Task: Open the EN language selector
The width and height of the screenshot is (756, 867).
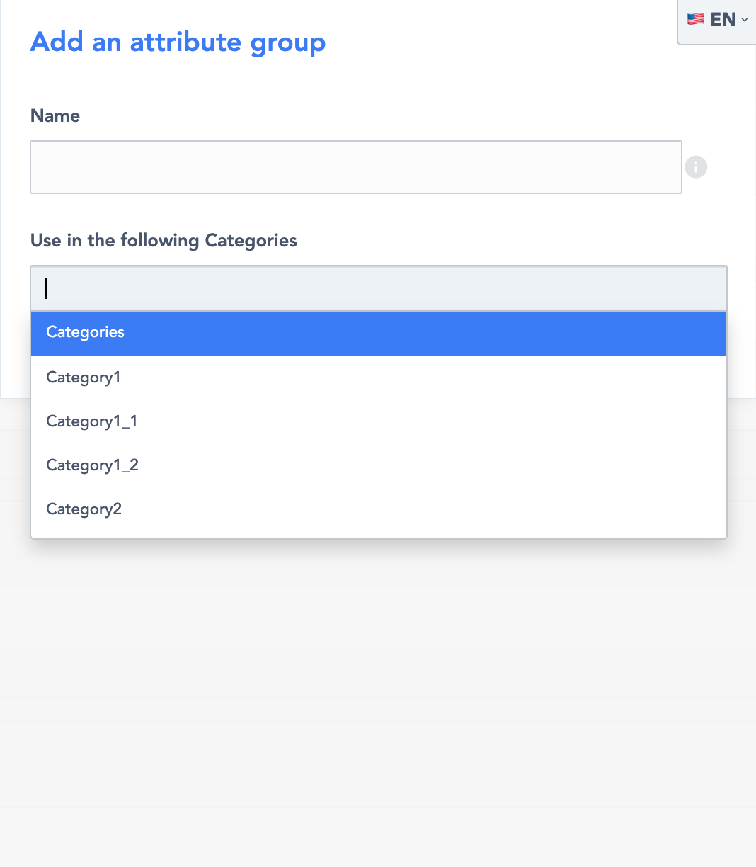Action: 717,20
